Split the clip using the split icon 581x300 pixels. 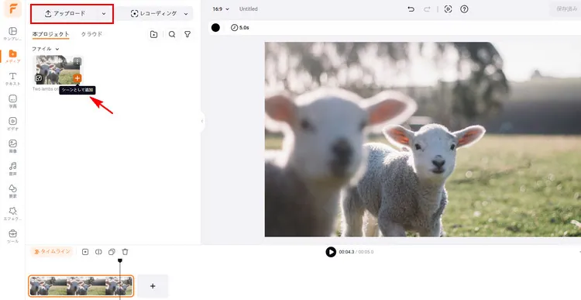(x=98, y=252)
